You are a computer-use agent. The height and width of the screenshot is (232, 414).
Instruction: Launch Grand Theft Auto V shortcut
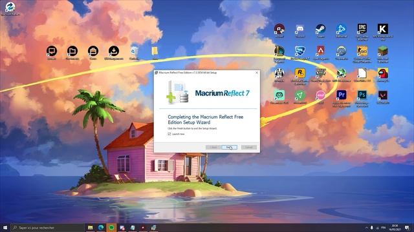321,76
